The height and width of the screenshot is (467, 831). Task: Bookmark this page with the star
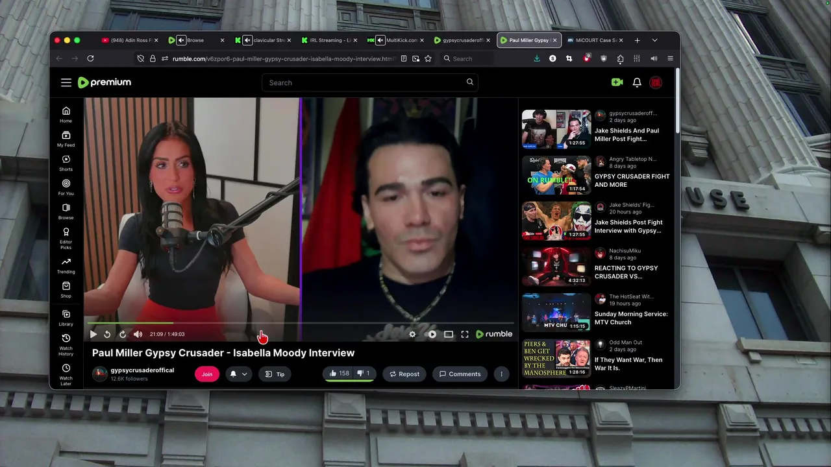tap(428, 58)
